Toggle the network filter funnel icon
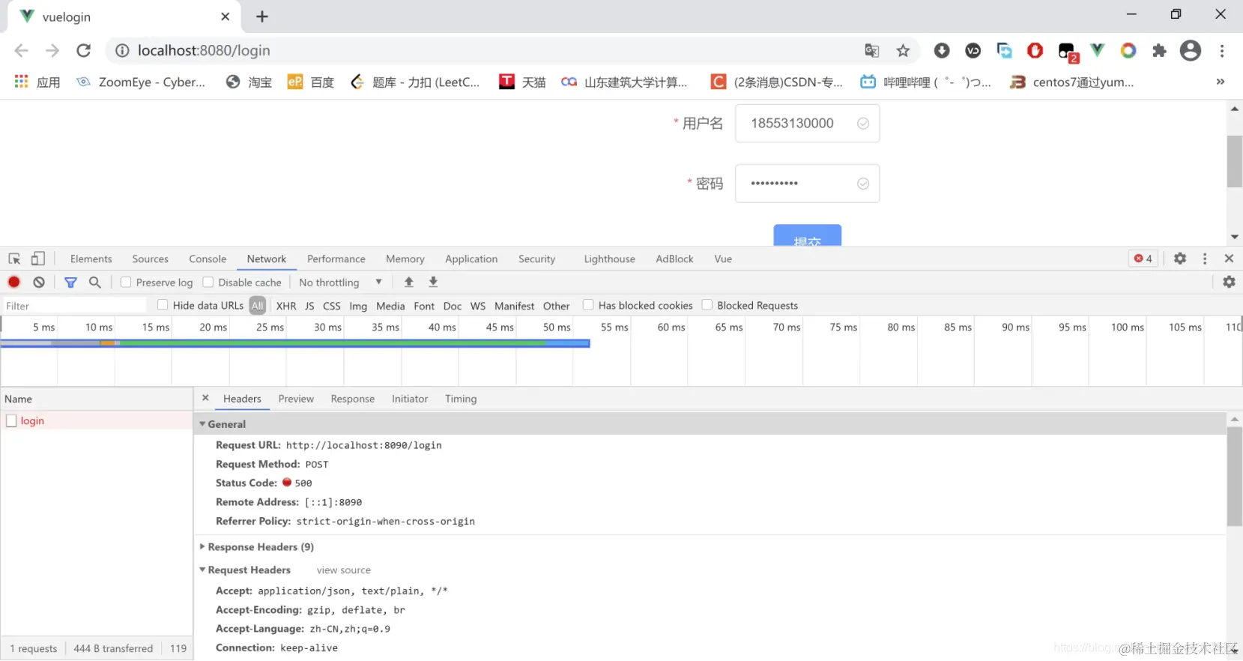This screenshot has height=661, width=1243. point(70,283)
